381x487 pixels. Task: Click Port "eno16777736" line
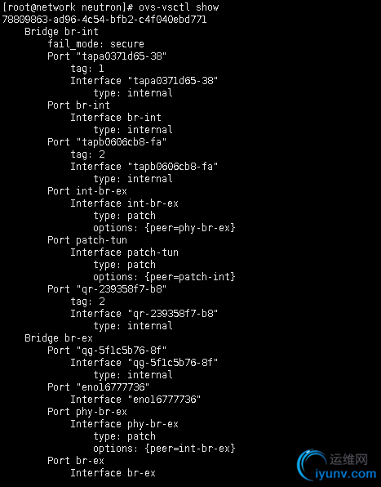(99, 387)
